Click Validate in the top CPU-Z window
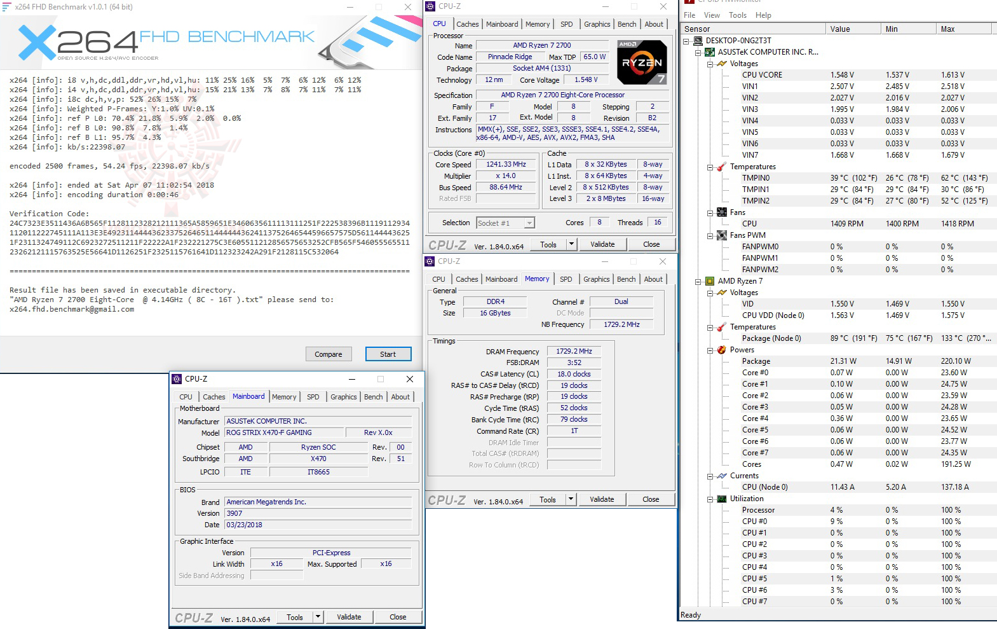 602,244
